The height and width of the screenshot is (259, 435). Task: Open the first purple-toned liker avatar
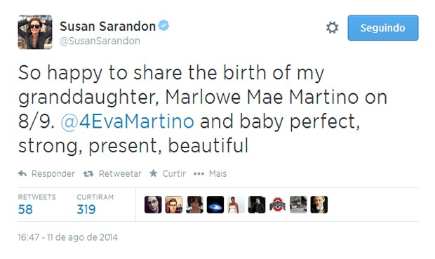coord(153,204)
